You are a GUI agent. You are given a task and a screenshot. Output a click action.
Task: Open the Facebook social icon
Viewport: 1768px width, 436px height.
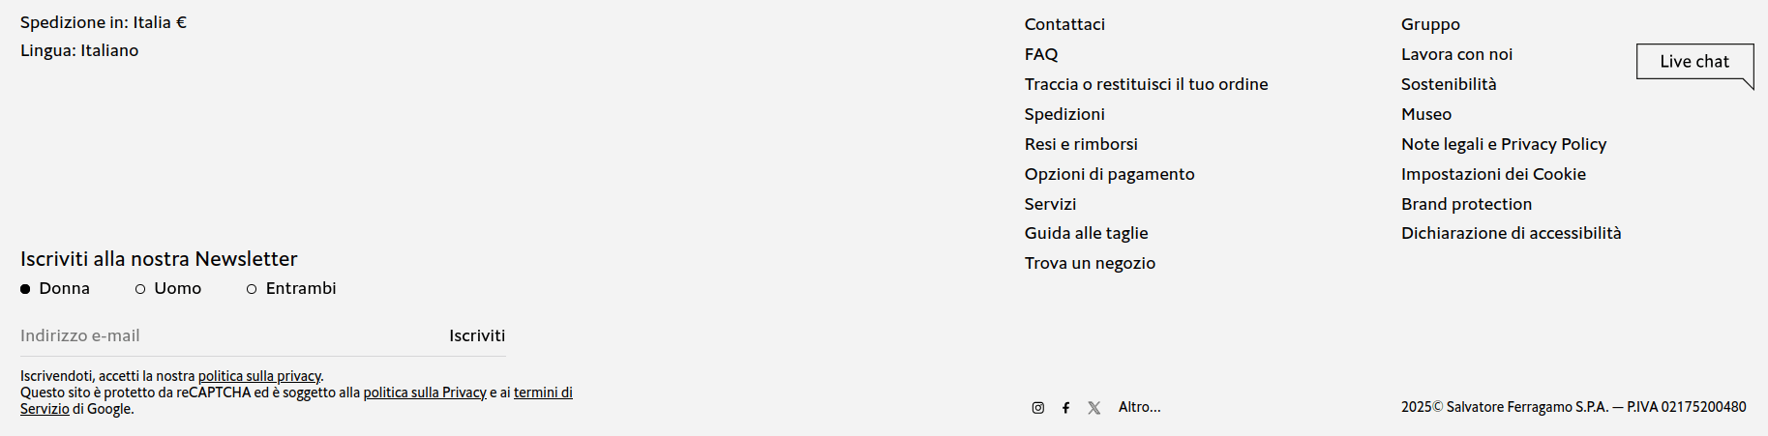pos(1065,408)
